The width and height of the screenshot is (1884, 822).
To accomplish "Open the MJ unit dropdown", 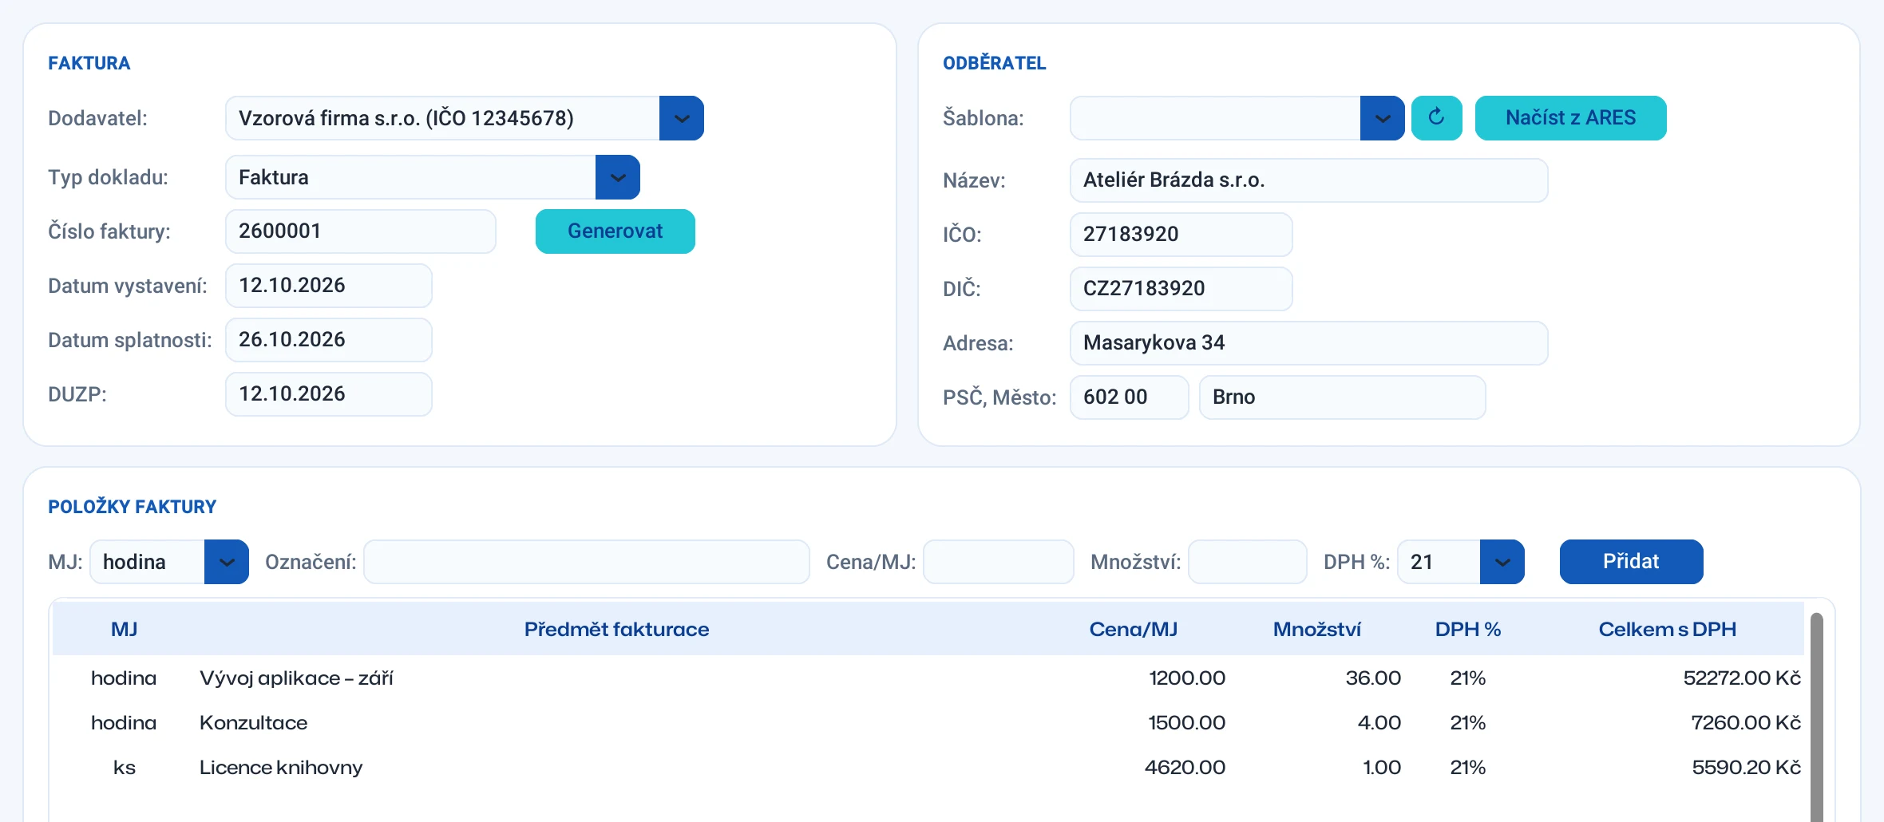I will point(226,562).
